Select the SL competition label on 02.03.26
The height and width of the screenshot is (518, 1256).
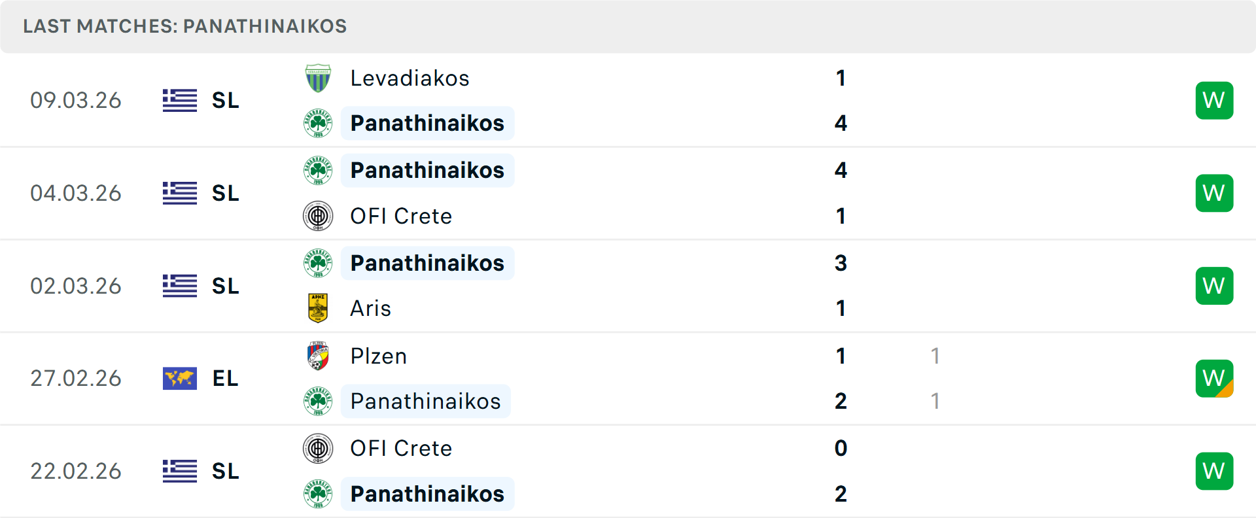[x=225, y=286]
